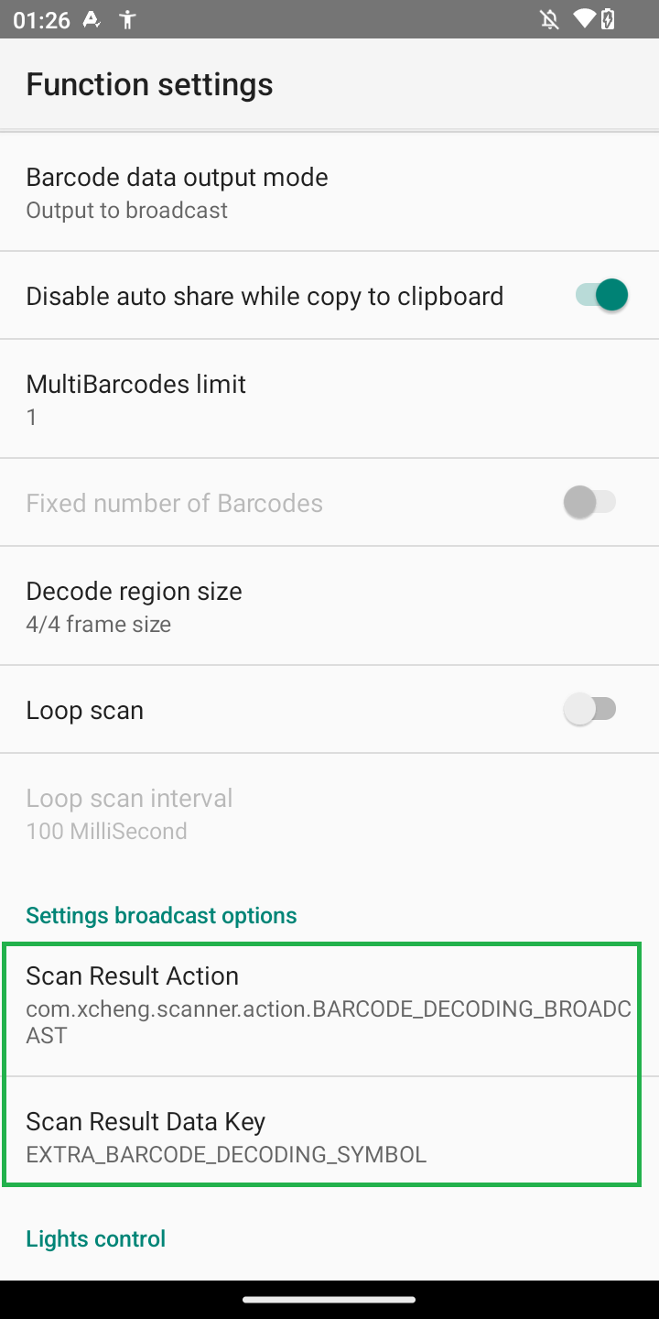659x1319 pixels.
Task: Toggle the Fixed number of Barcodes switch
Action: pyautogui.click(x=590, y=502)
